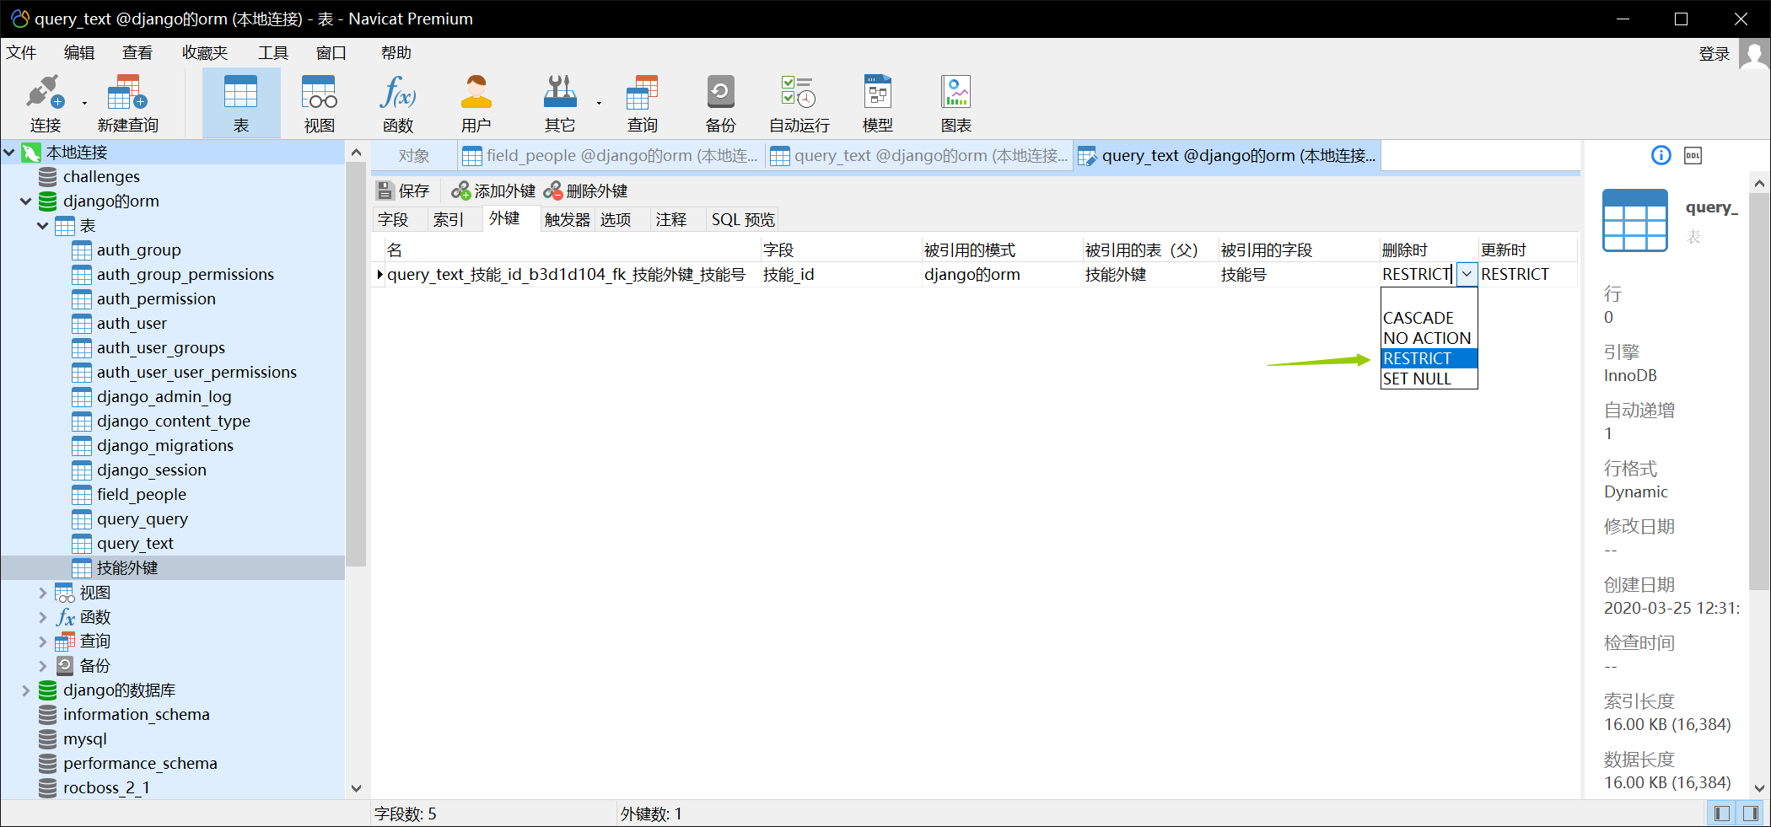Click the 更新时 RESTRICT cell

[x=1527, y=274]
